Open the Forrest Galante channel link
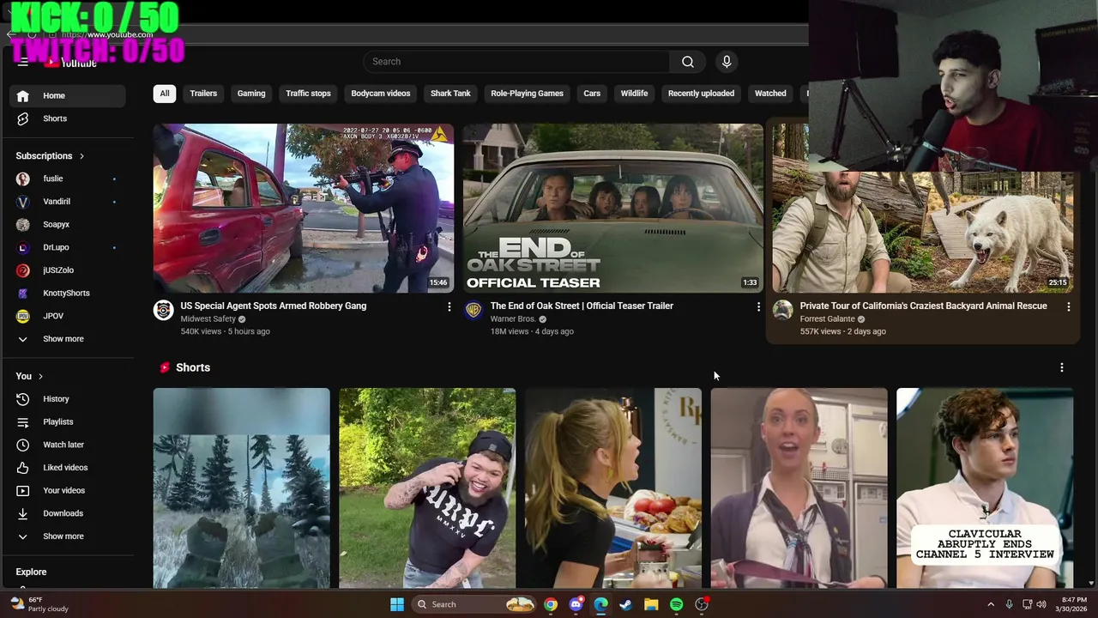Viewport: 1098px width, 618px height. click(x=827, y=319)
